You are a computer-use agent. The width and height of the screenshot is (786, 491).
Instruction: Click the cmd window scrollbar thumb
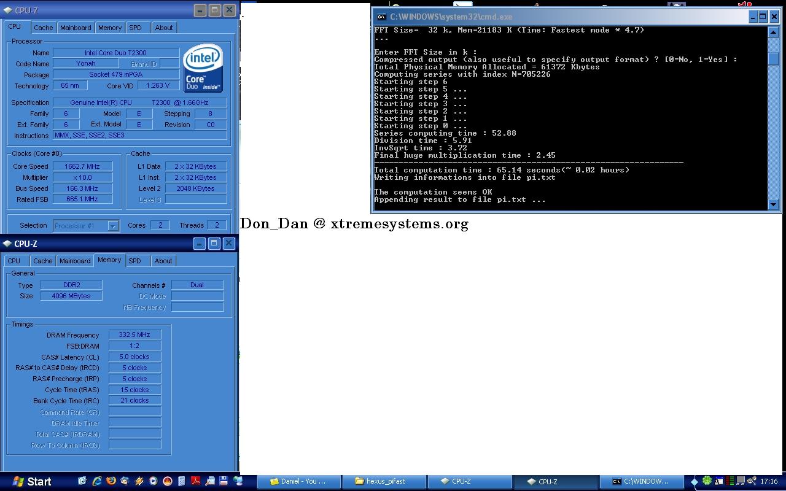click(x=773, y=59)
